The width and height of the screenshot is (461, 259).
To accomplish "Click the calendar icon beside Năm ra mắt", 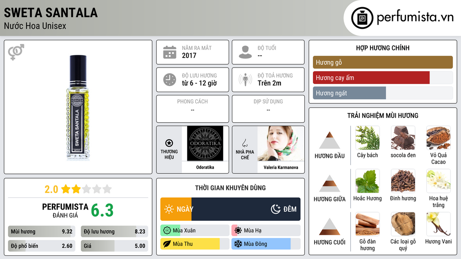I will [170, 52].
